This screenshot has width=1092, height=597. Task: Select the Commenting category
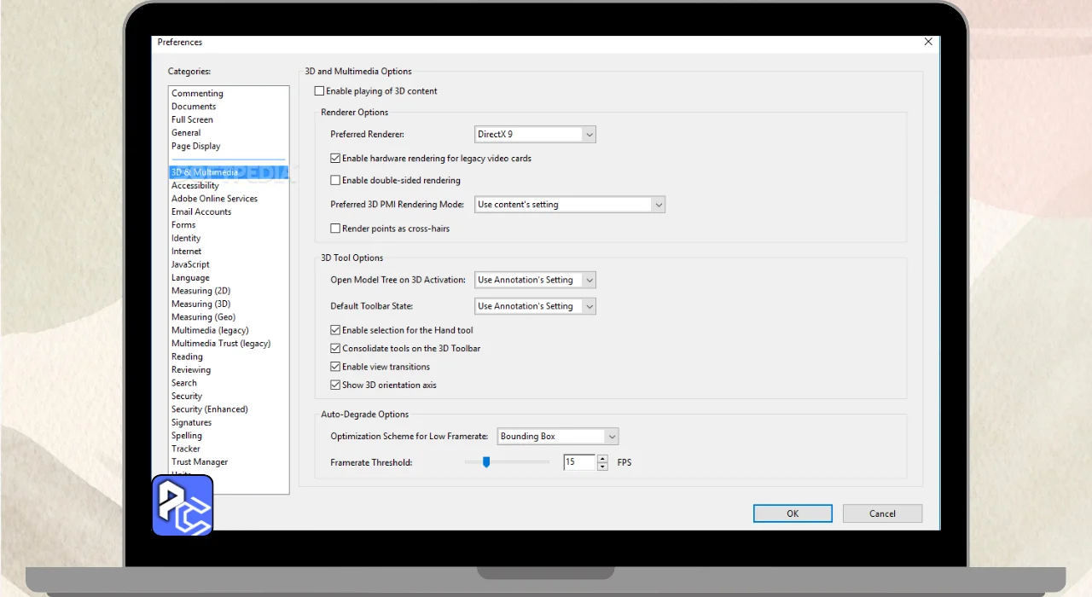197,94
